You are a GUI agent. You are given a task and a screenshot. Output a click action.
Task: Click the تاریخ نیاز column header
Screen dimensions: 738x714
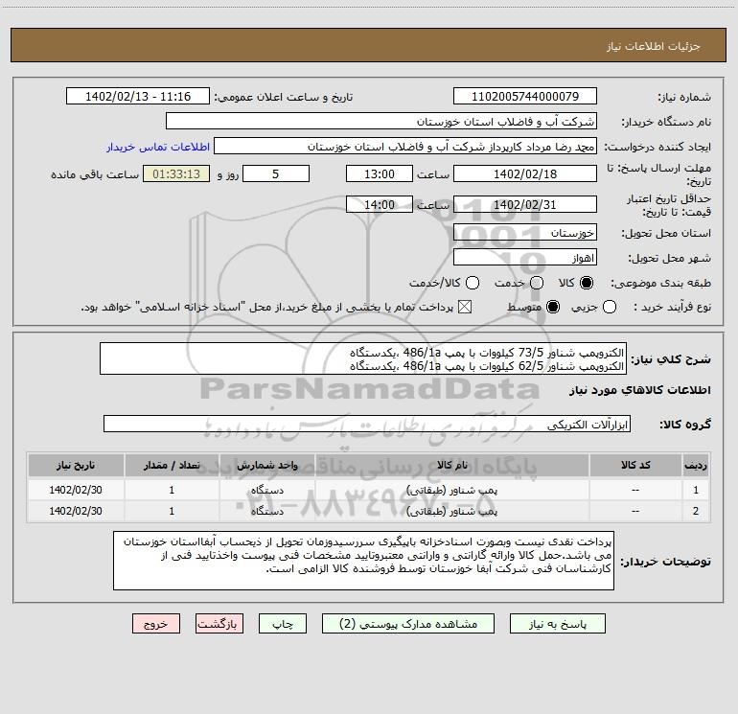click(x=76, y=466)
